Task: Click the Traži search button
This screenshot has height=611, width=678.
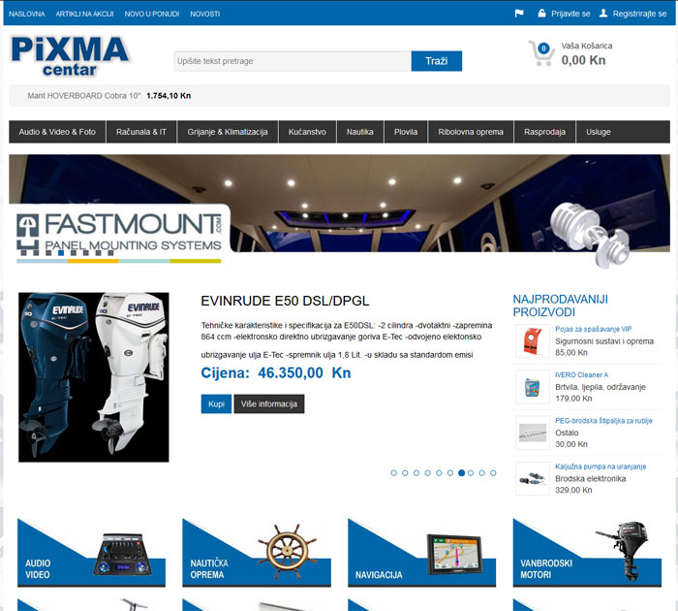Action: [x=436, y=61]
